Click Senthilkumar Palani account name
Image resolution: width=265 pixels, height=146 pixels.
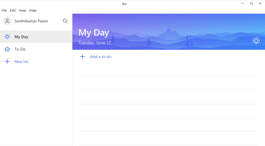[31, 21]
